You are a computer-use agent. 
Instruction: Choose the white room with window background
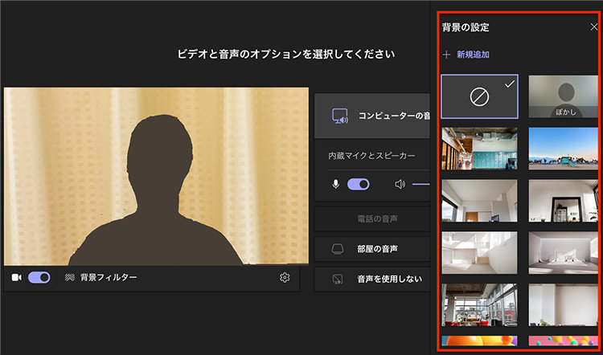(479, 201)
